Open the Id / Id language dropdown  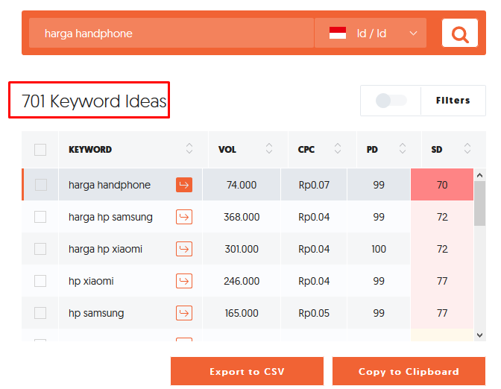click(x=371, y=34)
